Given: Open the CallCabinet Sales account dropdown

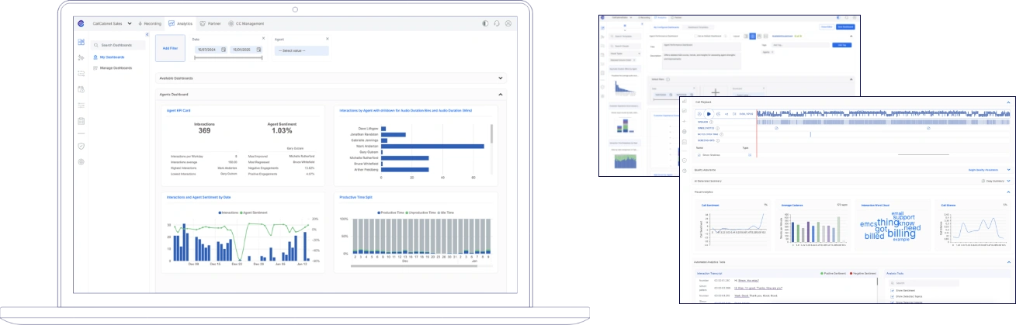Looking at the screenshot, I should tap(111, 24).
